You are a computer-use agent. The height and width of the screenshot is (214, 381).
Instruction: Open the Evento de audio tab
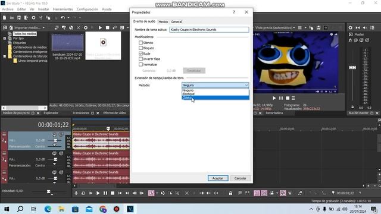click(x=144, y=21)
